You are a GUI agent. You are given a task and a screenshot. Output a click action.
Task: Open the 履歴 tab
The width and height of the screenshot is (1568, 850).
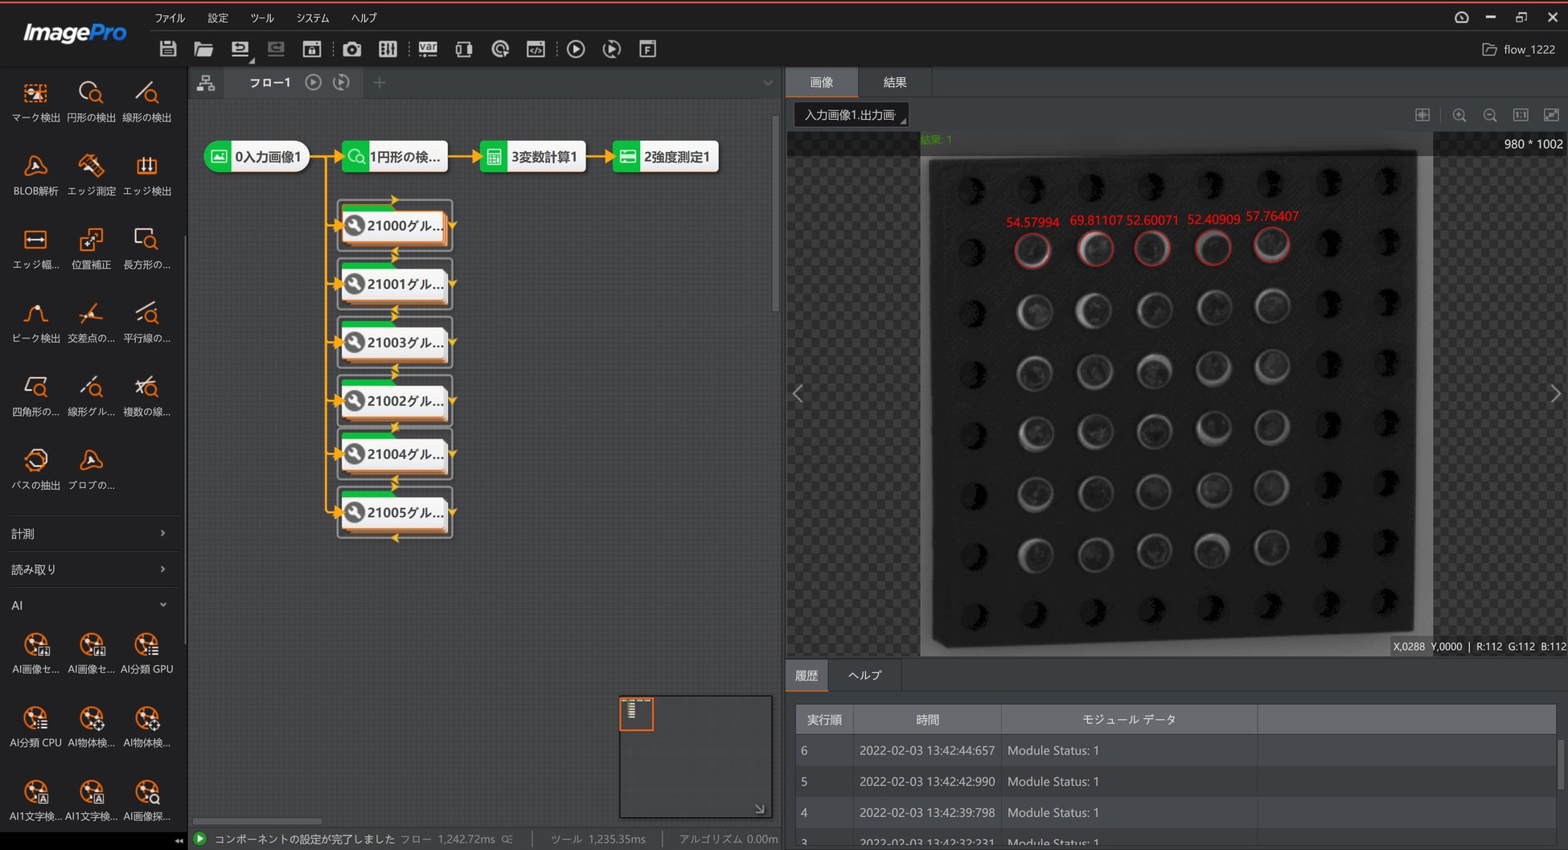[807, 675]
